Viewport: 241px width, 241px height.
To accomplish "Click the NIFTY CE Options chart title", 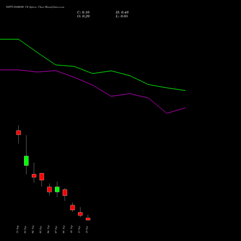I will [35, 7].
